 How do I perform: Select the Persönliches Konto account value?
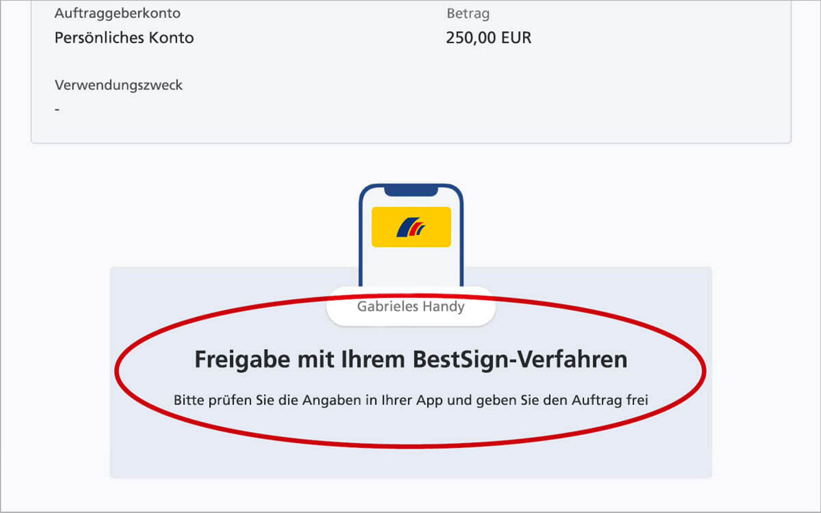(124, 38)
